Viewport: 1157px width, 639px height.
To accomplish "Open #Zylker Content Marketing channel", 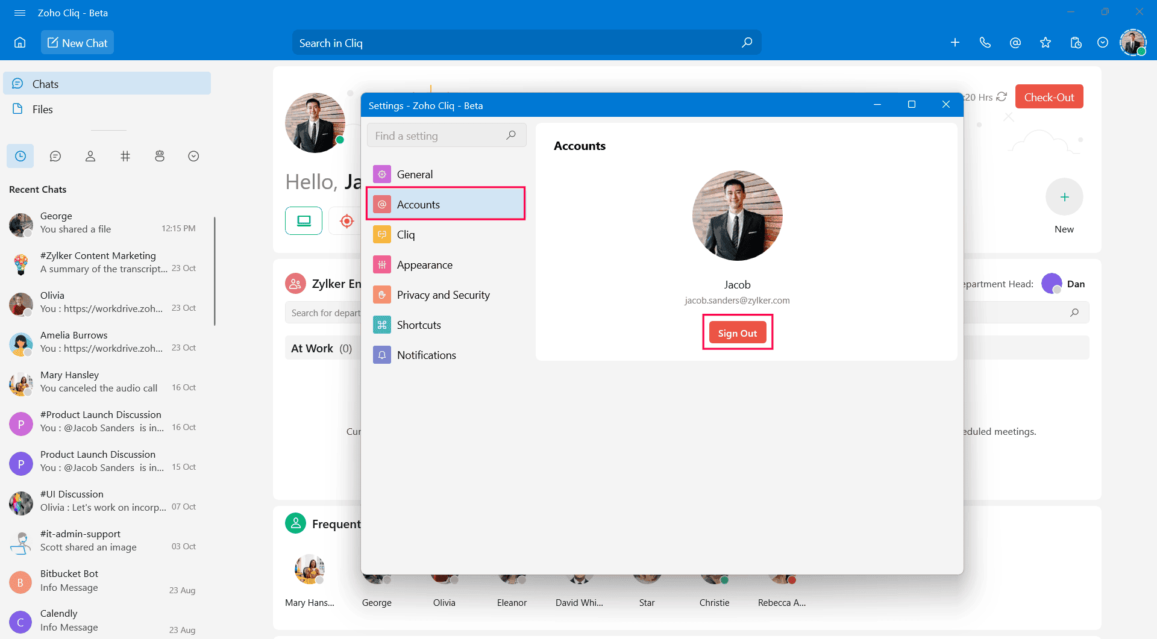I will [x=105, y=263].
